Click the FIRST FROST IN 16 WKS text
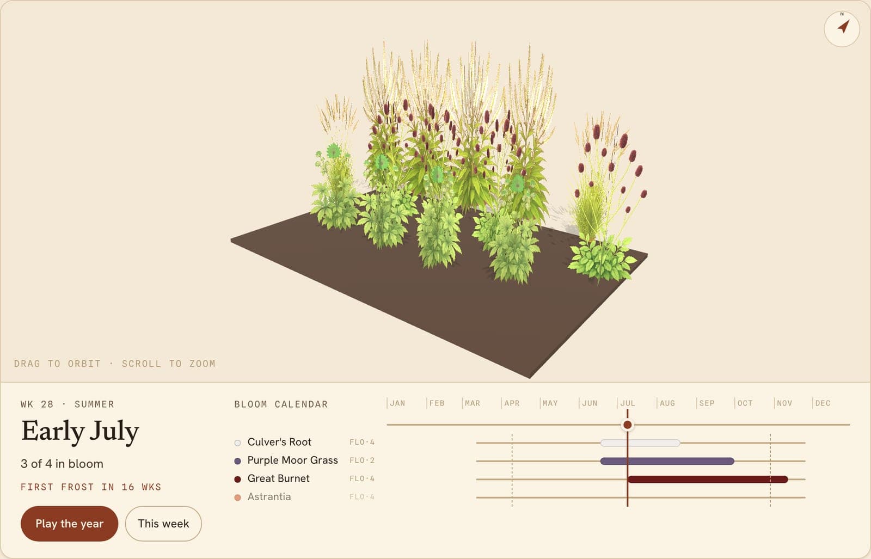 [91, 487]
